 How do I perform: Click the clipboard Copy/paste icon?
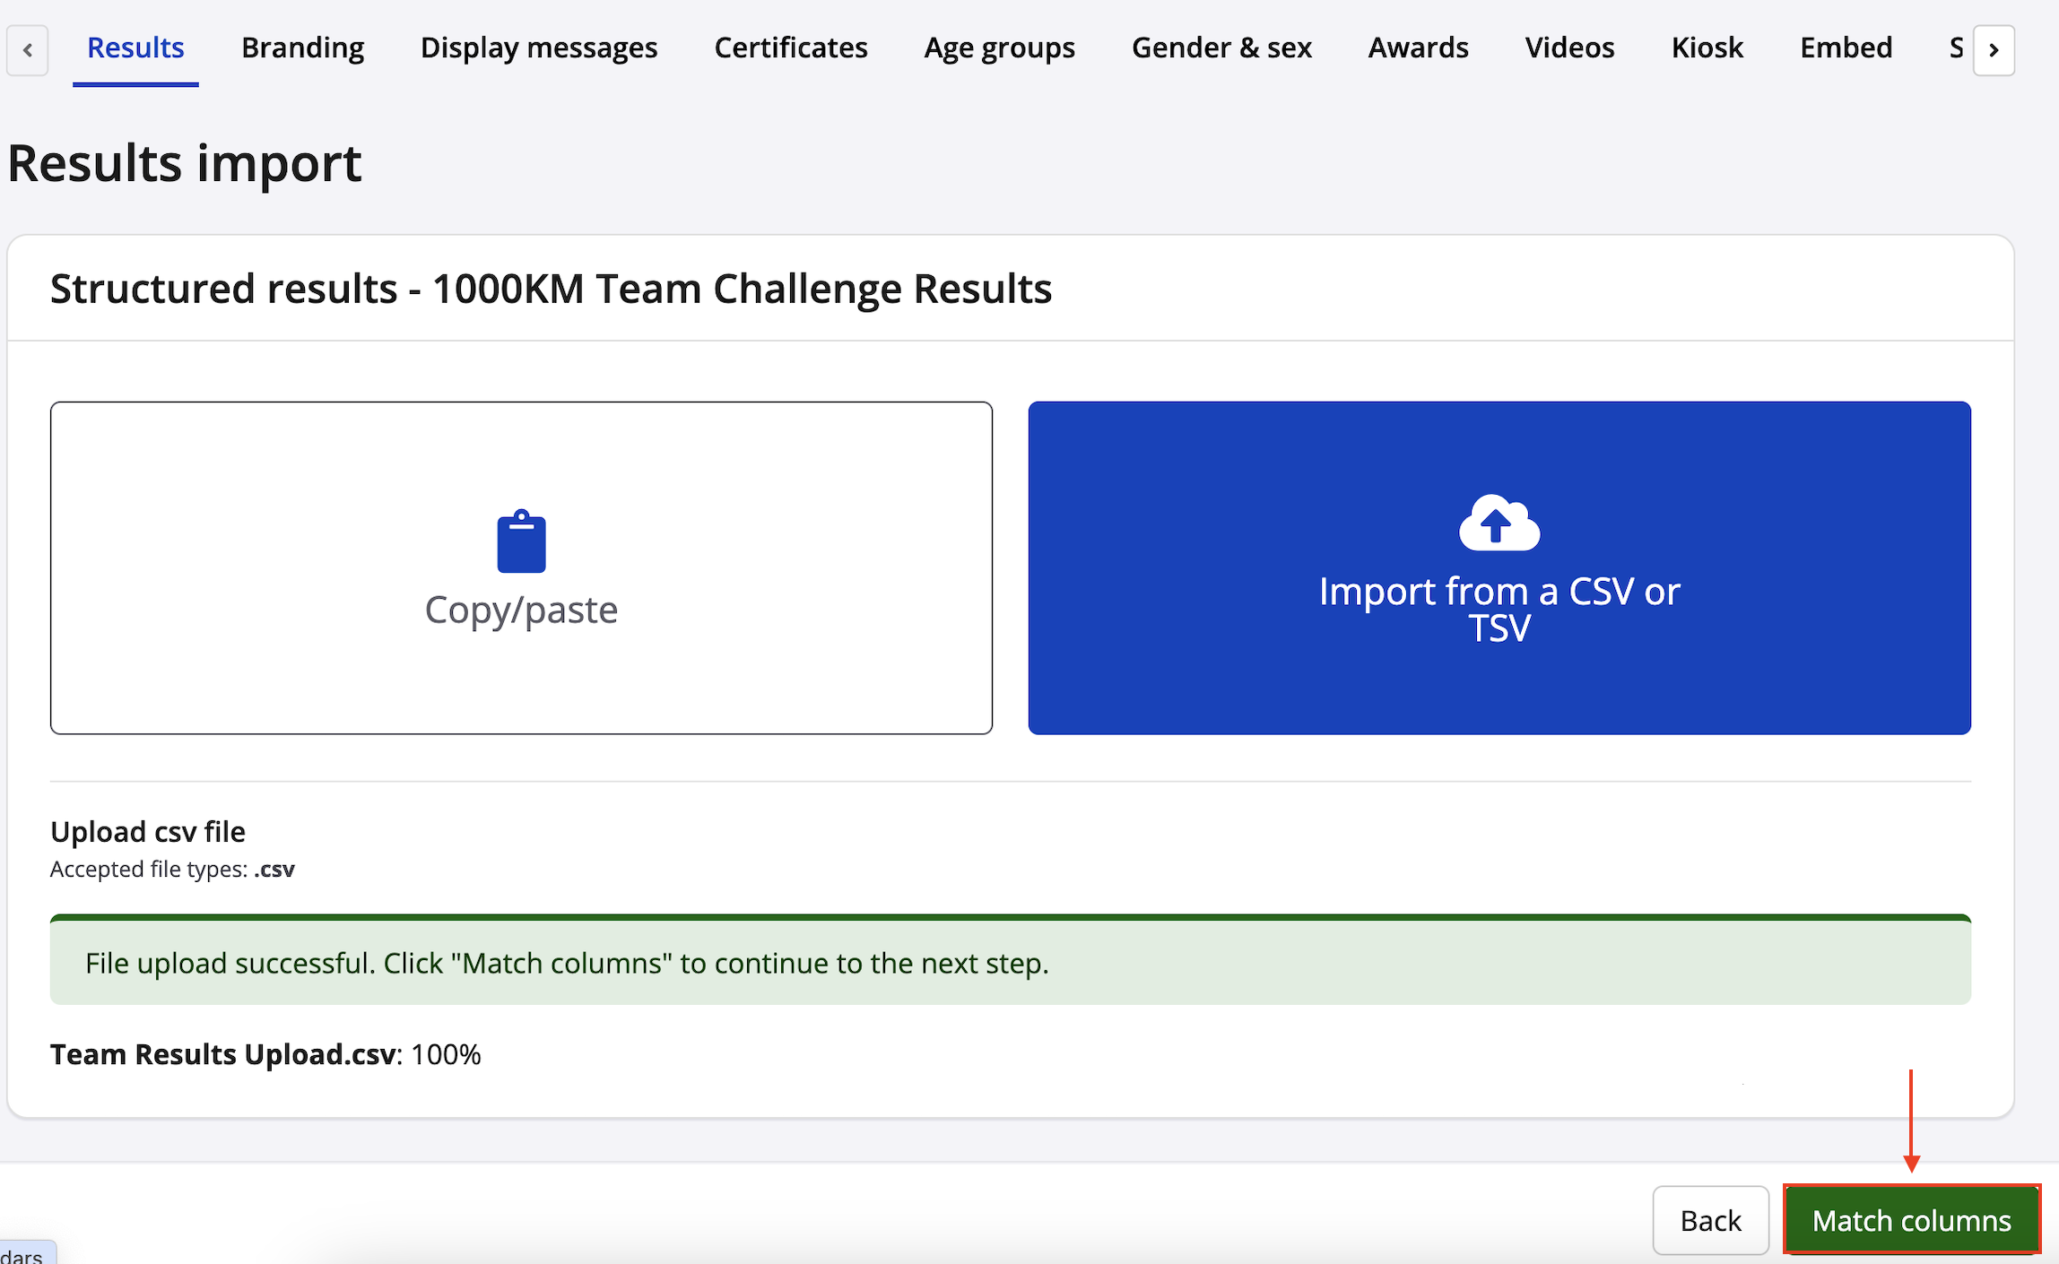(x=521, y=541)
